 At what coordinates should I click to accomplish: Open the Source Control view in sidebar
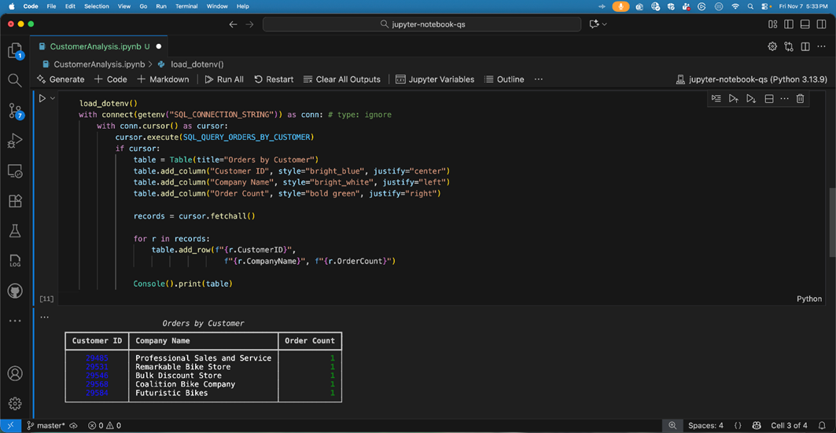(x=15, y=111)
